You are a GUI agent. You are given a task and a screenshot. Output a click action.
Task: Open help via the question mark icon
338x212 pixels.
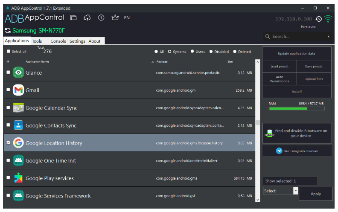click(101, 18)
